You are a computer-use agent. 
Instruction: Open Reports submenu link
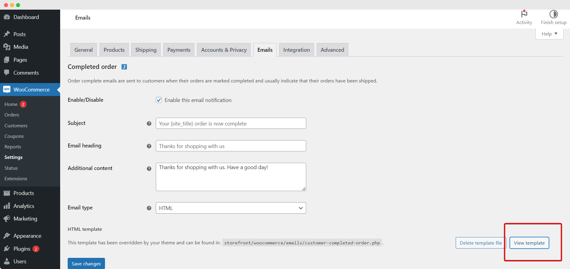[x=13, y=147]
